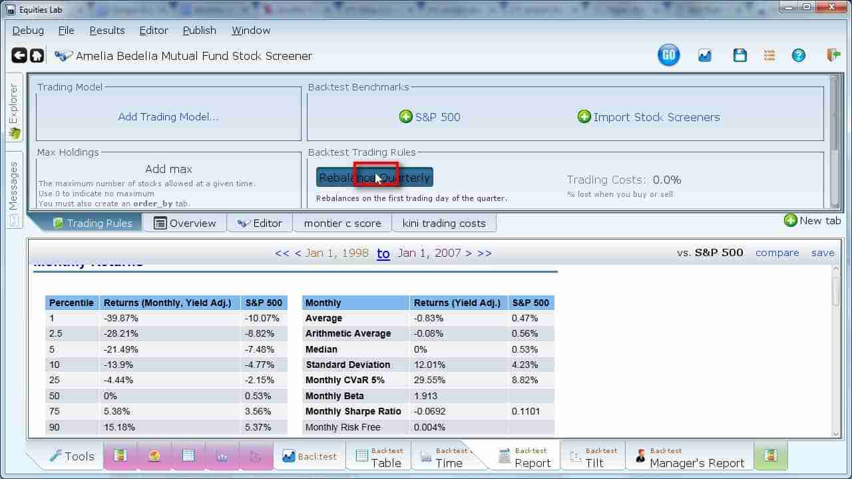Open the Messages side panel

(x=14, y=190)
